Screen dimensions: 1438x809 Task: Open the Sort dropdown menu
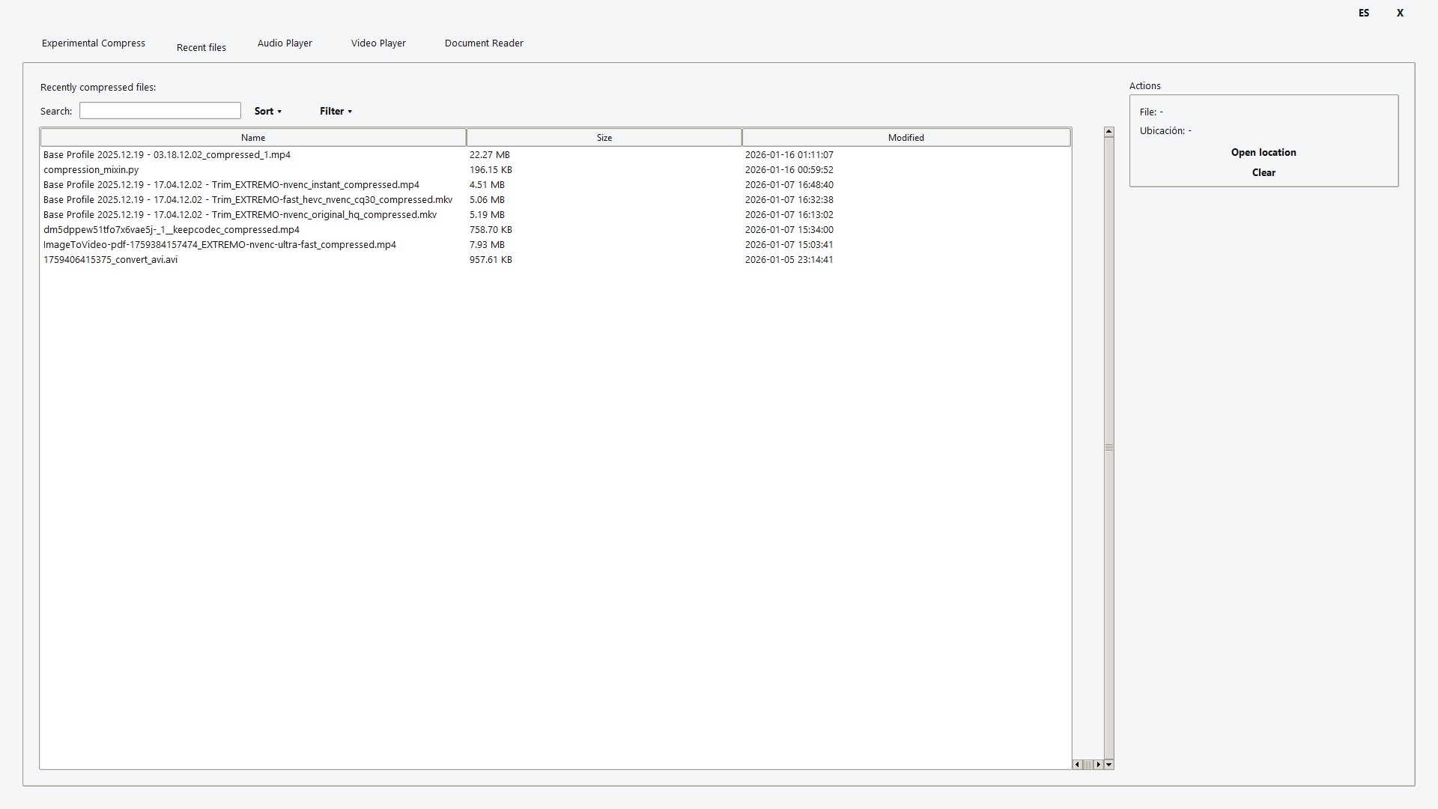coord(267,111)
